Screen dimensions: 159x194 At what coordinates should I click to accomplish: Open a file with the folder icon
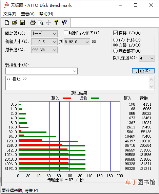[15, 22]
